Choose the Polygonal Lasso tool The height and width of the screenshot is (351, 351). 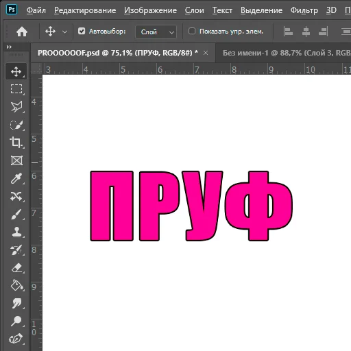(x=16, y=106)
